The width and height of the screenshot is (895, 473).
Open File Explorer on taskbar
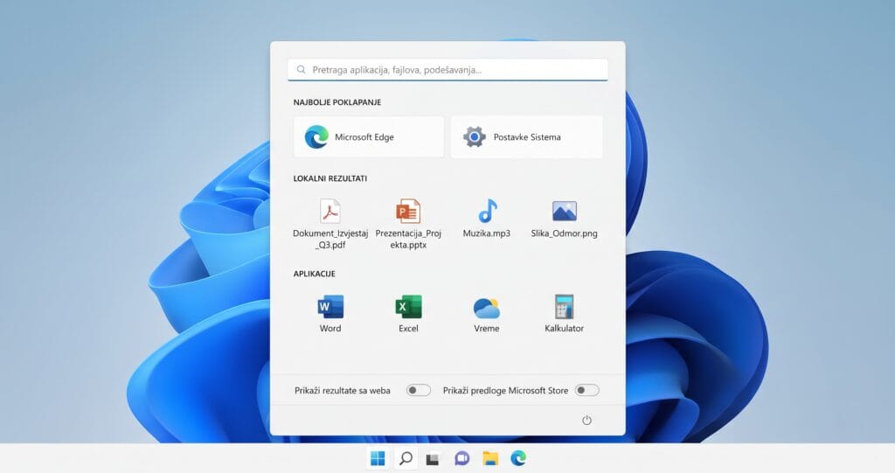pos(490,458)
